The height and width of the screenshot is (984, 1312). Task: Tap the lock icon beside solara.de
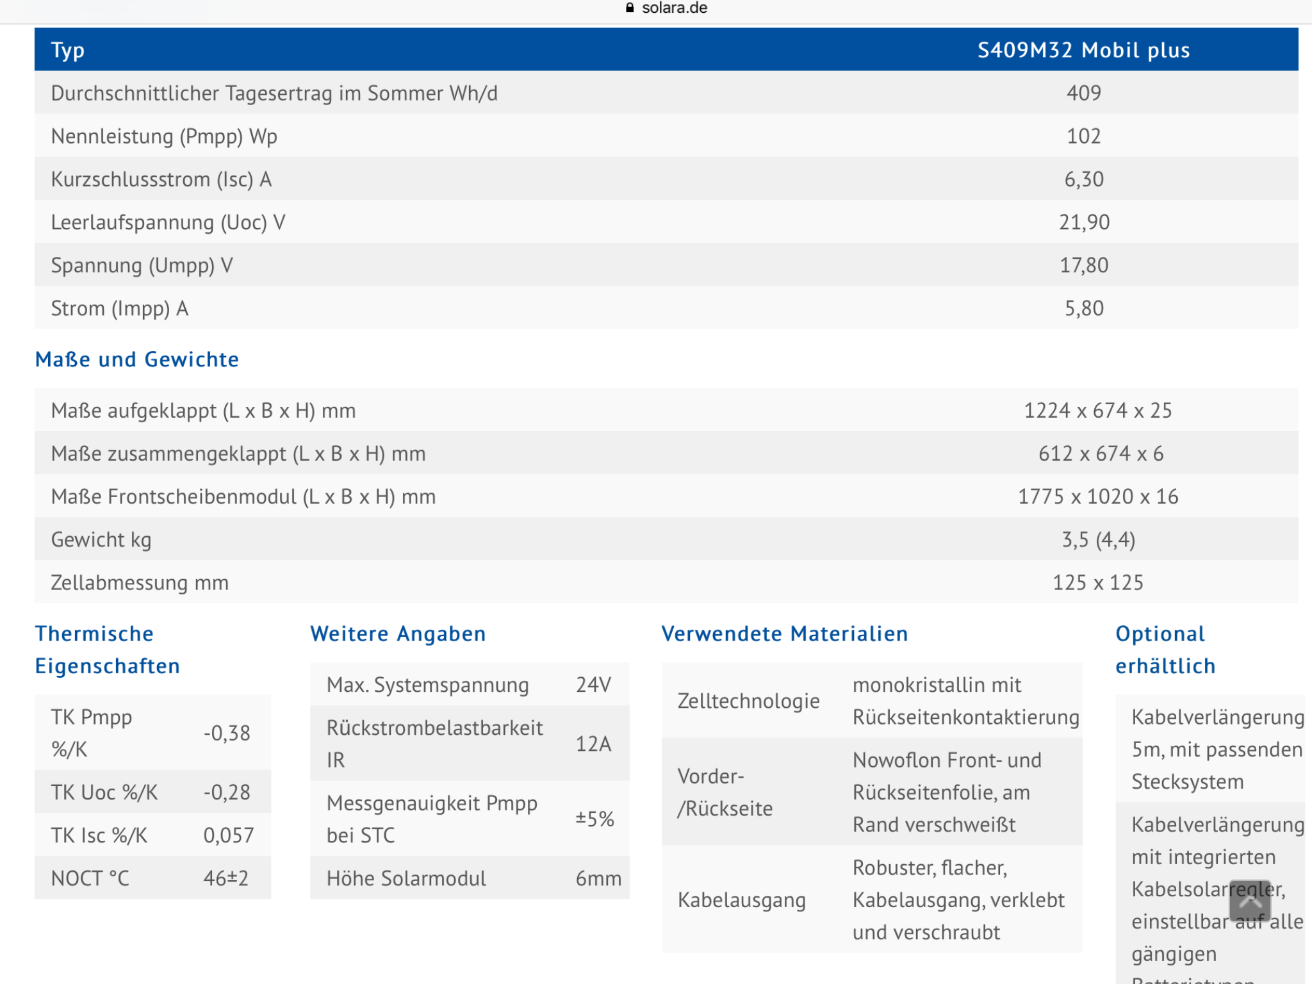click(x=630, y=8)
